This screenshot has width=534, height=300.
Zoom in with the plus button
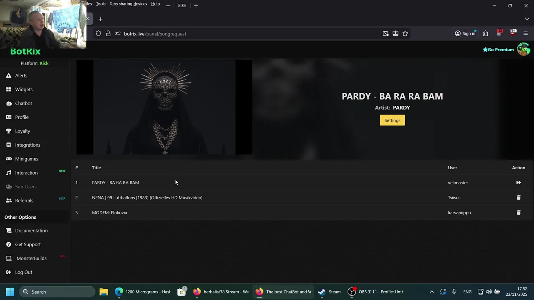click(x=196, y=5)
